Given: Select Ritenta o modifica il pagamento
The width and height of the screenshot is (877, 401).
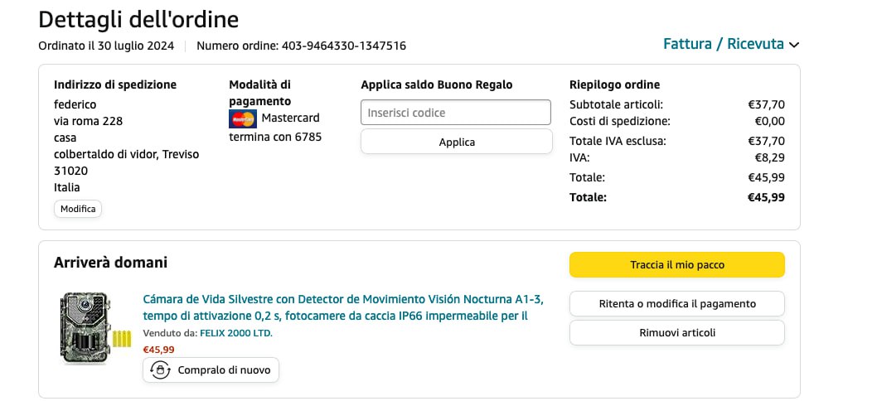Looking at the screenshot, I should point(676,303).
